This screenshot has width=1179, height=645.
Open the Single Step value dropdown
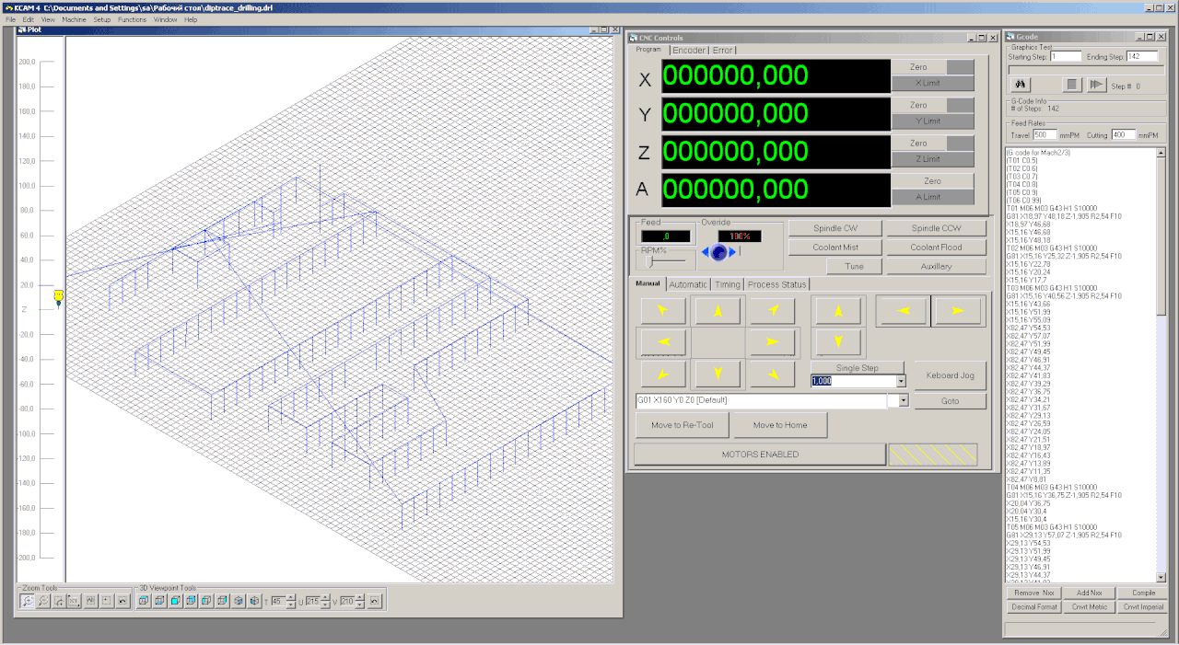click(x=901, y=380)
